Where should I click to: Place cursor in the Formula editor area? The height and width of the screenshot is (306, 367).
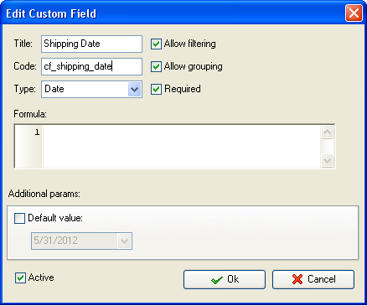click(182, 147)
